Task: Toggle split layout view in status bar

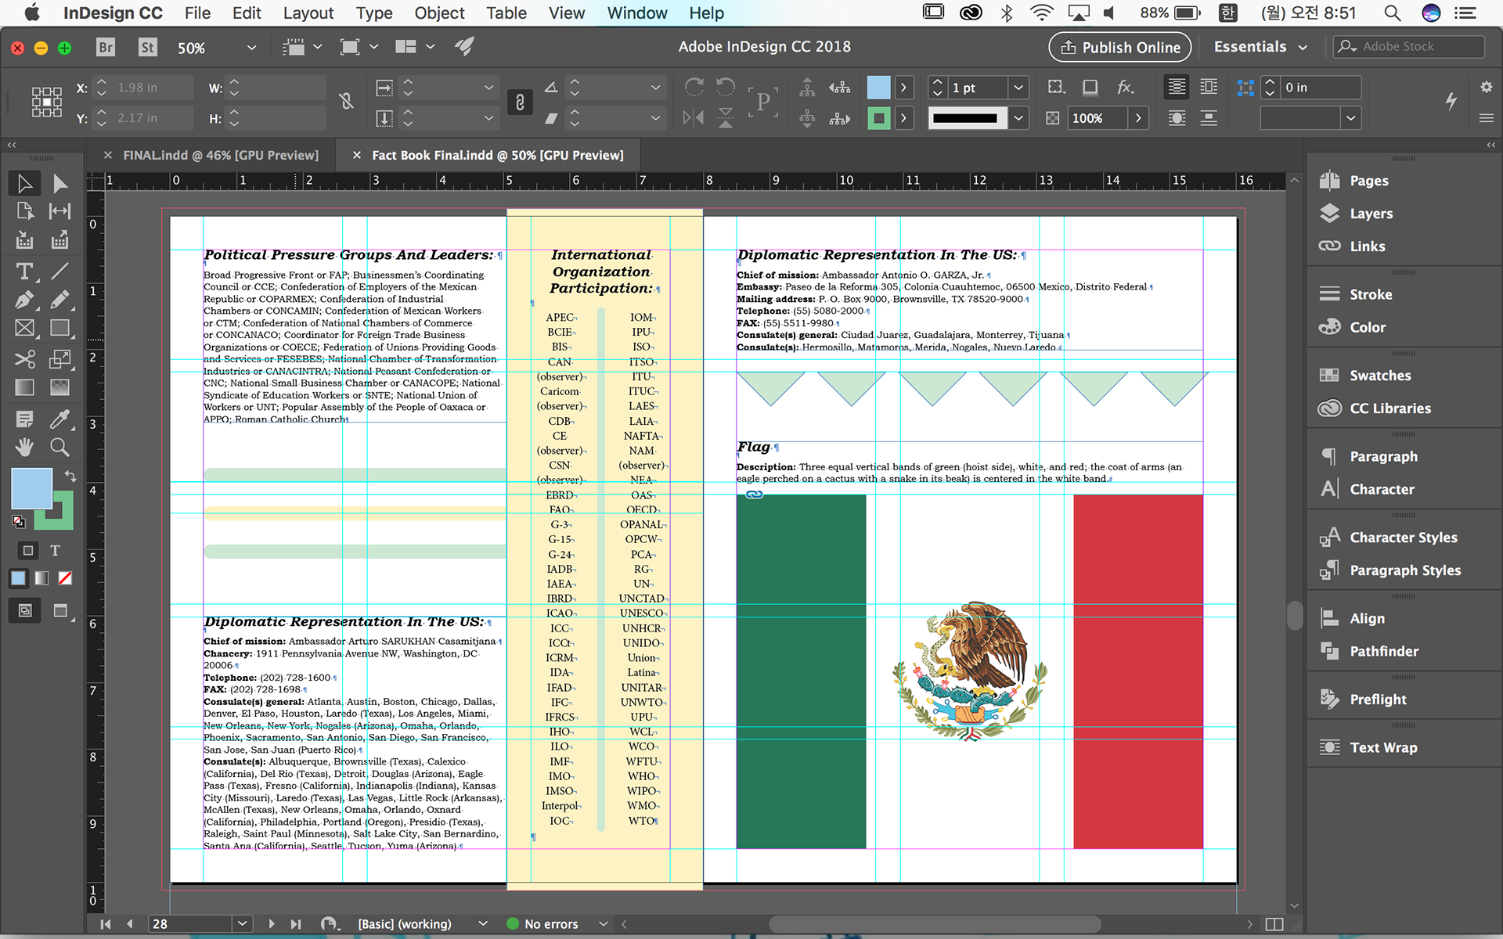Action: 1274,924
